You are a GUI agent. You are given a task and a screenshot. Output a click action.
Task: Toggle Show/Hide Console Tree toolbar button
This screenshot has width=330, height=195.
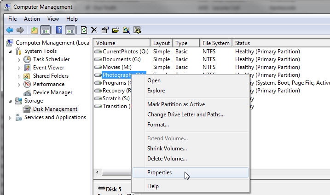pyautogui.click(x=46, y=30)
